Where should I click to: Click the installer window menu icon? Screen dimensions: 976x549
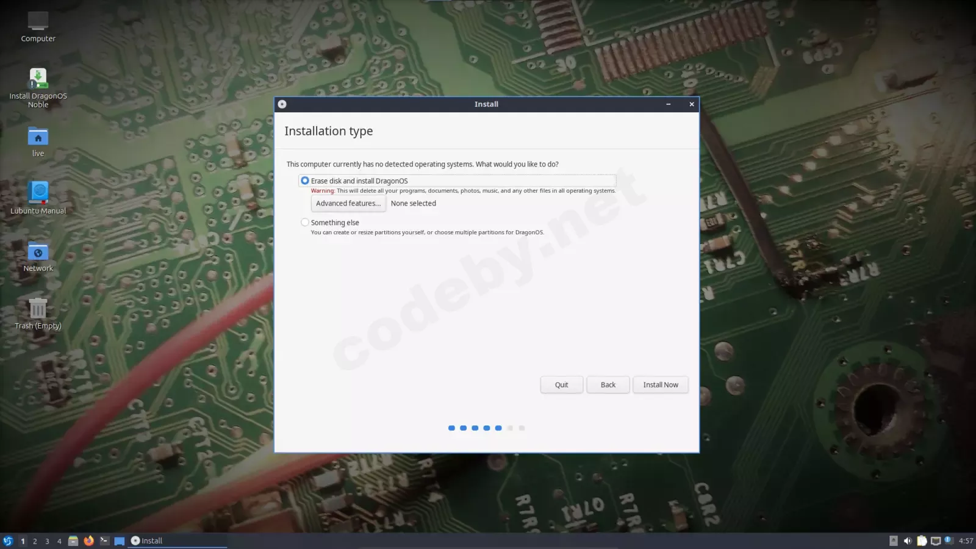tap(282, 104)
